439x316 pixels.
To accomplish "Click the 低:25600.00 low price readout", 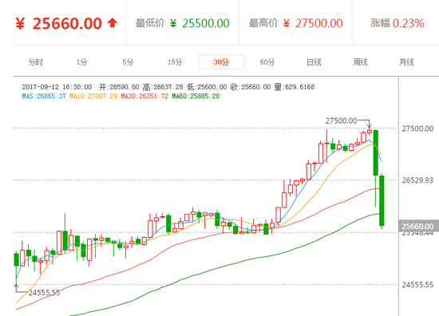I will (207, 87).
